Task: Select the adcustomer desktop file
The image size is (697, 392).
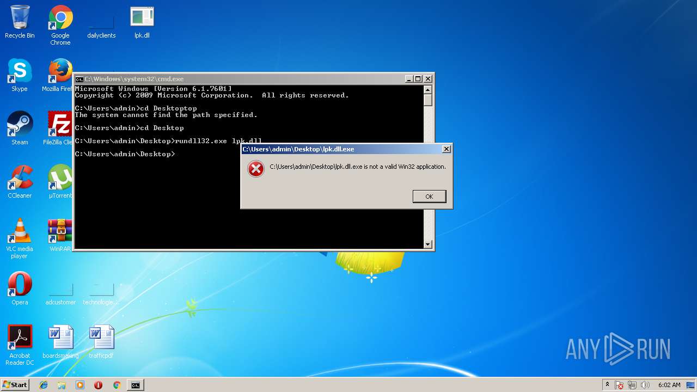Action: coord(60,294)
